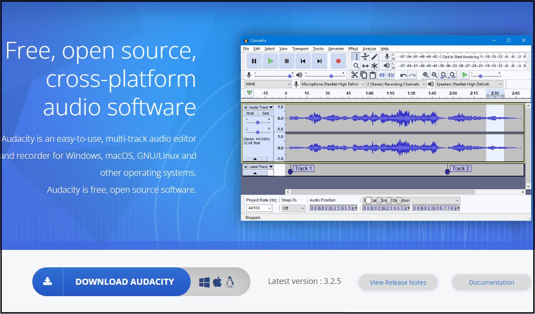Select the Envelope tool
Image resolution: width=535 pixels, height=314 pixels.
pos(365,57)
